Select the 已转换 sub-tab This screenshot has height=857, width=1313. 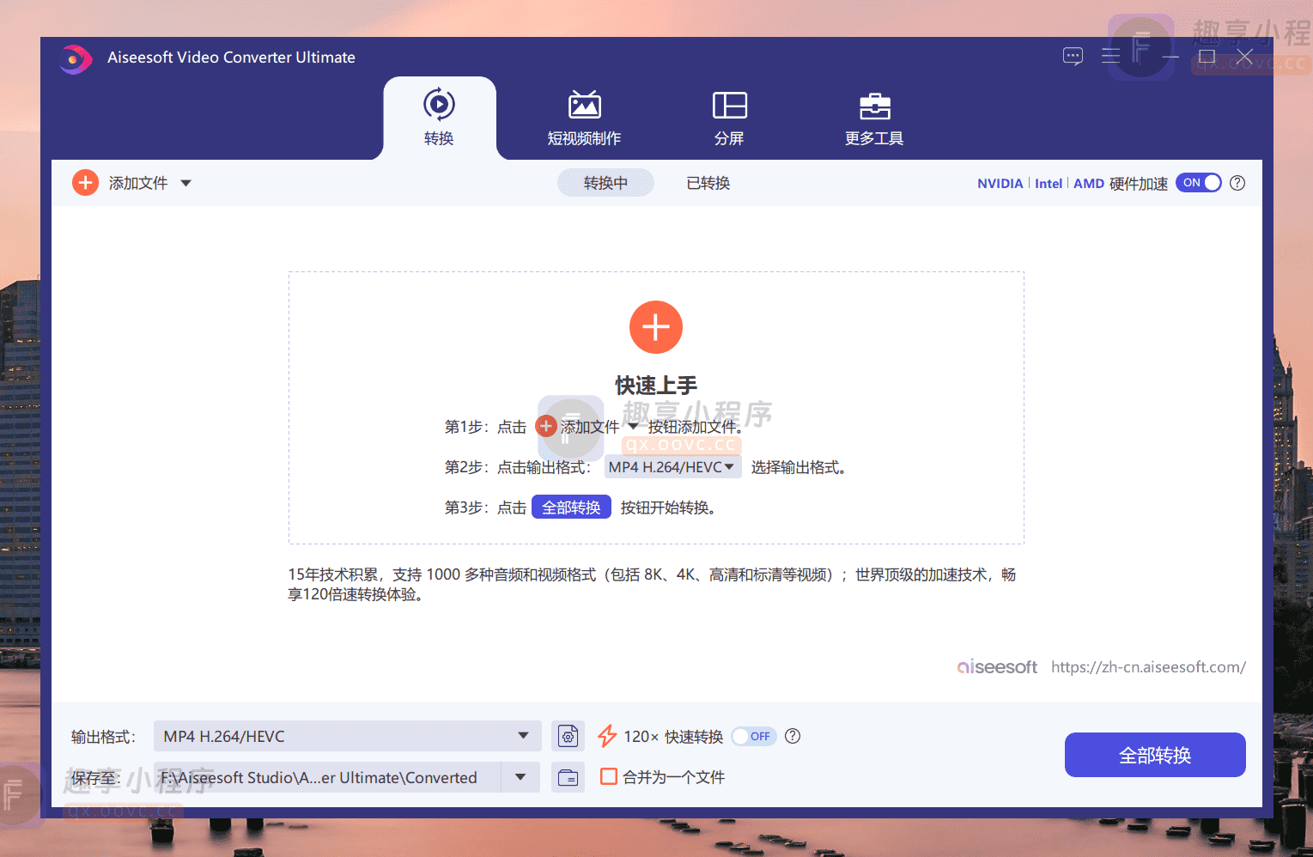point(708,183)
